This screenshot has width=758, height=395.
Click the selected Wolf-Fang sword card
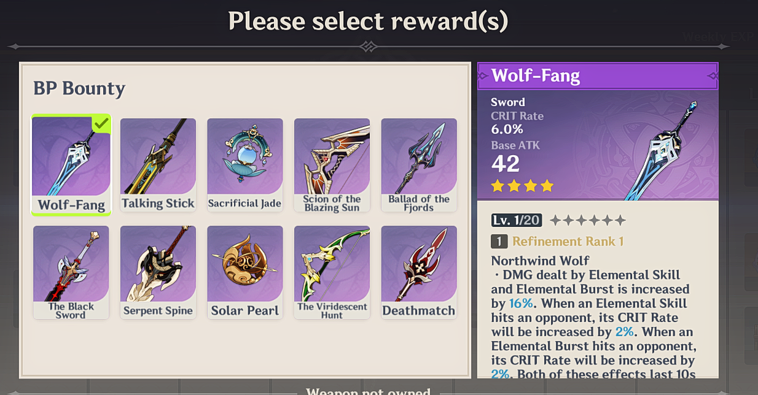click(x=71, y=165)
